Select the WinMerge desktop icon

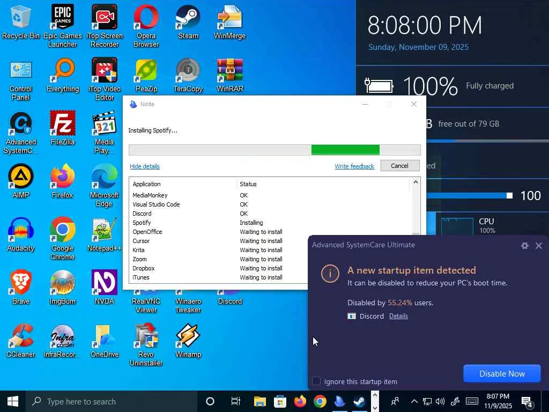click(229, 21)
